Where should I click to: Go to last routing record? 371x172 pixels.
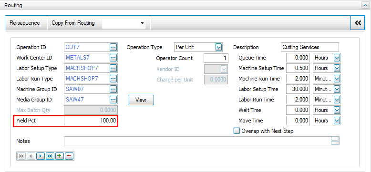point(50,156)
